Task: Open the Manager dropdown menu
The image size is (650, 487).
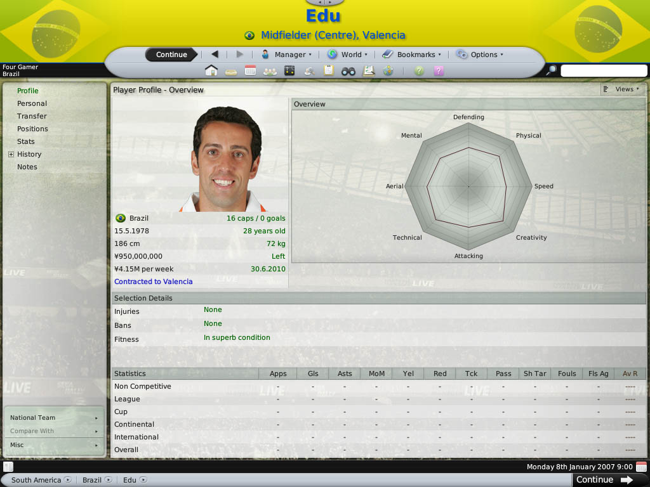Action: pos(286,55)
